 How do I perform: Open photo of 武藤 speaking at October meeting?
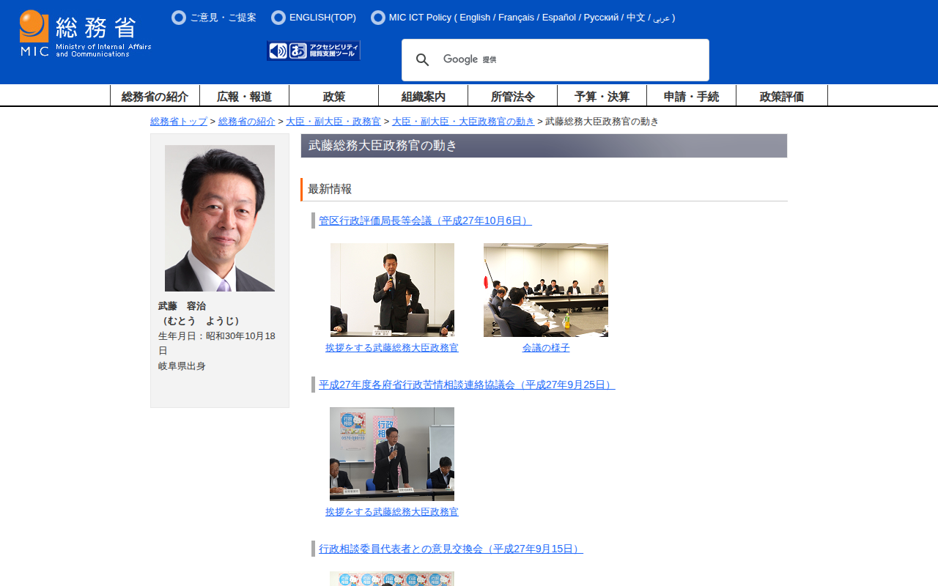pyautogui.click(x=392, y=290)
